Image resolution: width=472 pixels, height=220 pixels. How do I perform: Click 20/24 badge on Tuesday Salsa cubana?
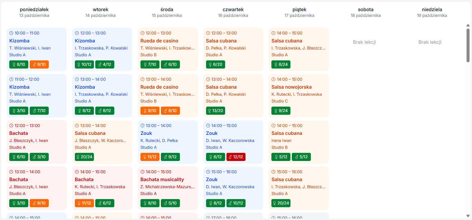84,157
